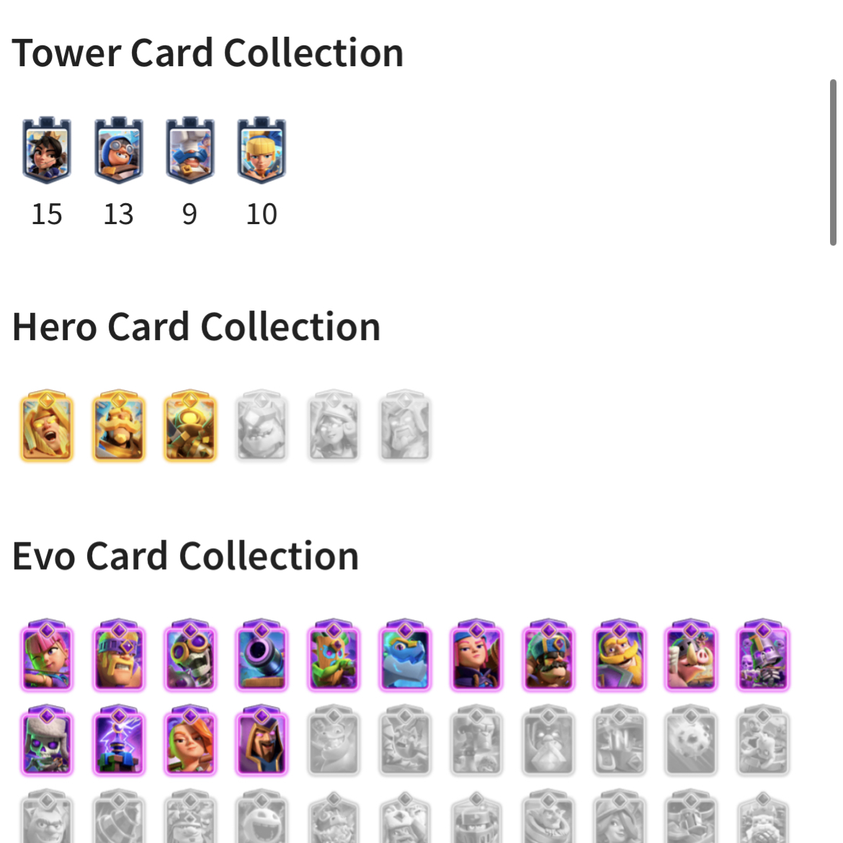
Task: Click the Evo Cannon card
Action: coord(262,654)
